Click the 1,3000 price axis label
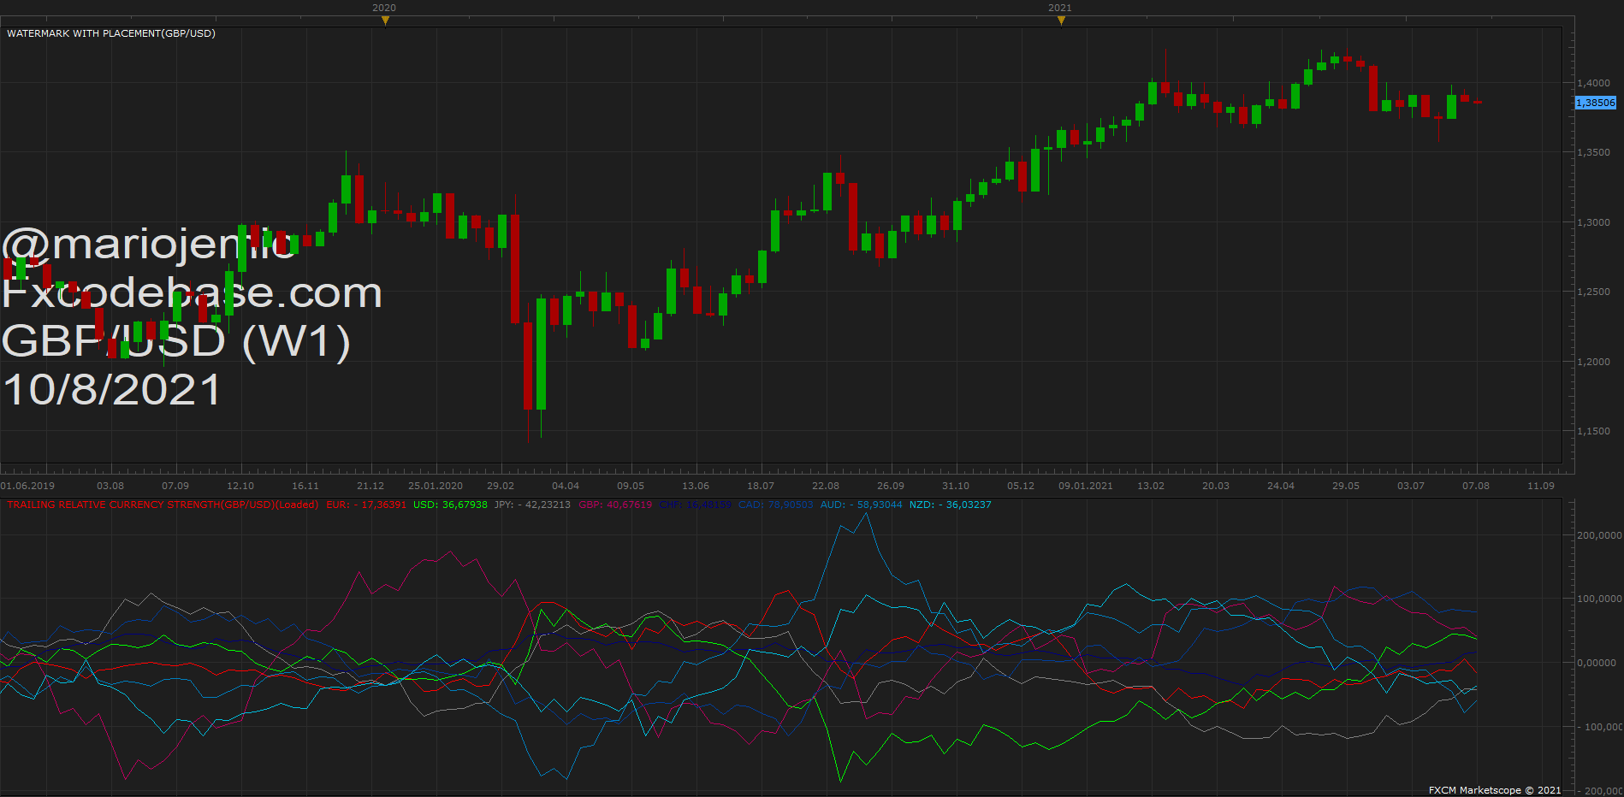Screen dimensions: 1624x797 click(x=1593, y=222)
